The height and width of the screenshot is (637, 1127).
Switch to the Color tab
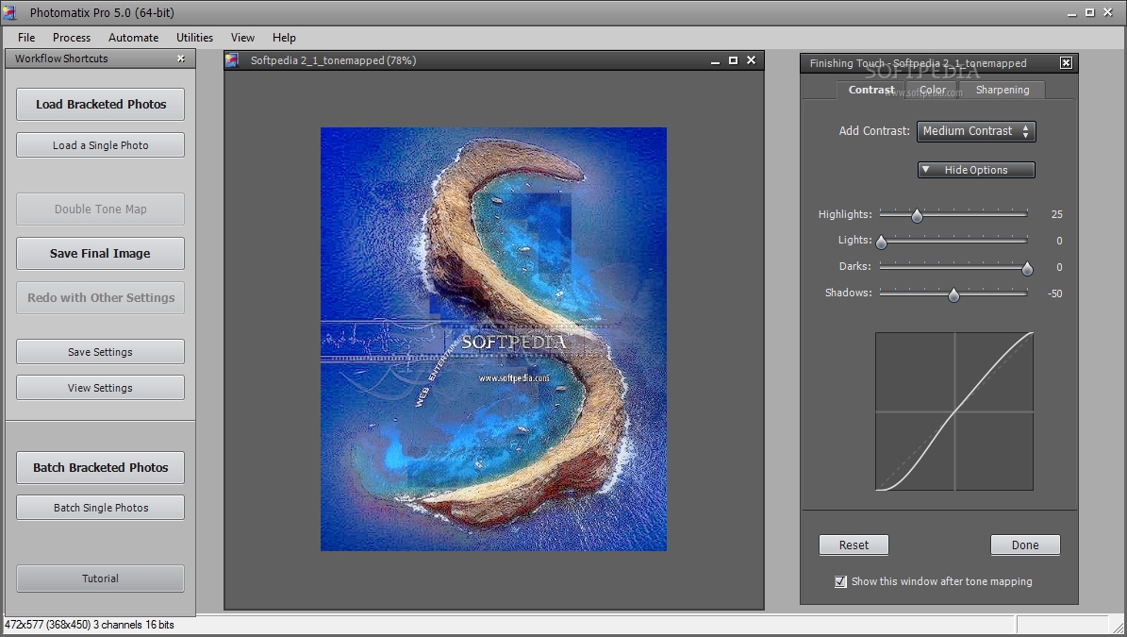pyautogui.click(x=932, y=90)
